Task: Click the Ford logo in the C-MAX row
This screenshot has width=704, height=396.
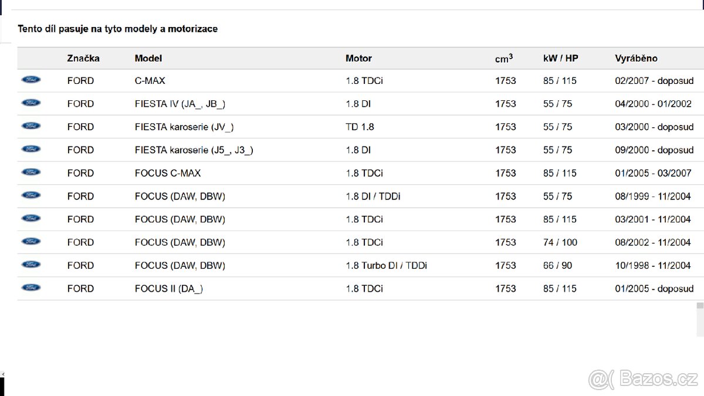Action: (31, 80)
